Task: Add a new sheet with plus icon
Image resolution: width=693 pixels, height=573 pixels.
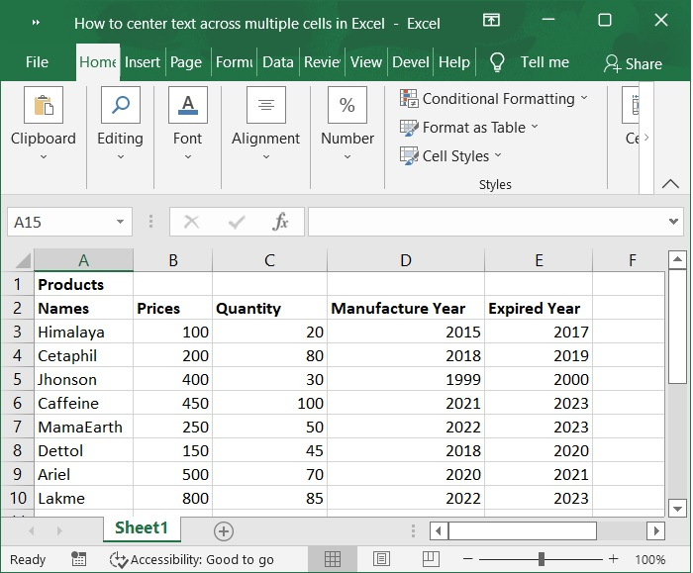Action: 224,531
